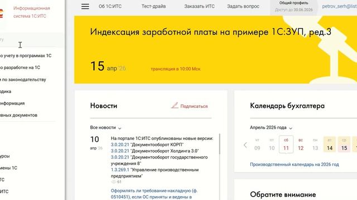Click the Общий профиль access block
Viewport: 357px width, 200px height.
coord(294,7)
